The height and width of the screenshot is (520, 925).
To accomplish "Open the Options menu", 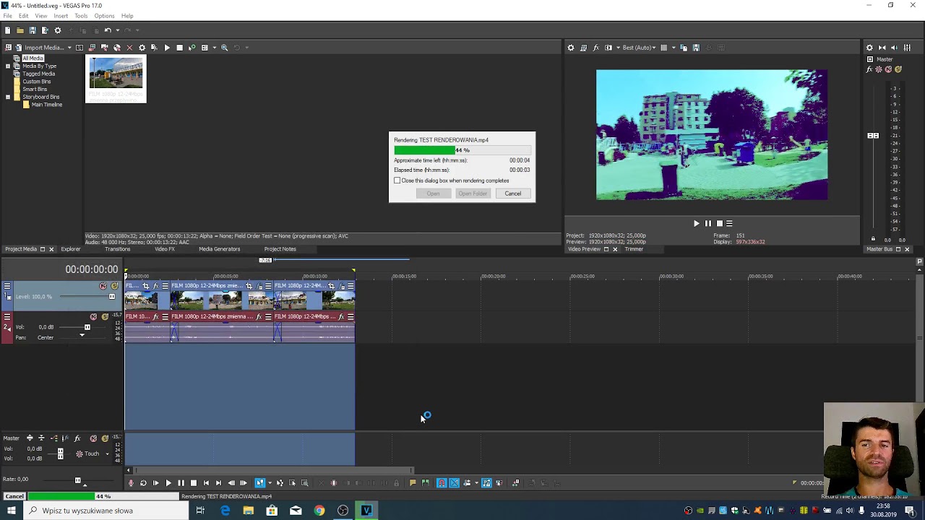I will pos(104,16).
